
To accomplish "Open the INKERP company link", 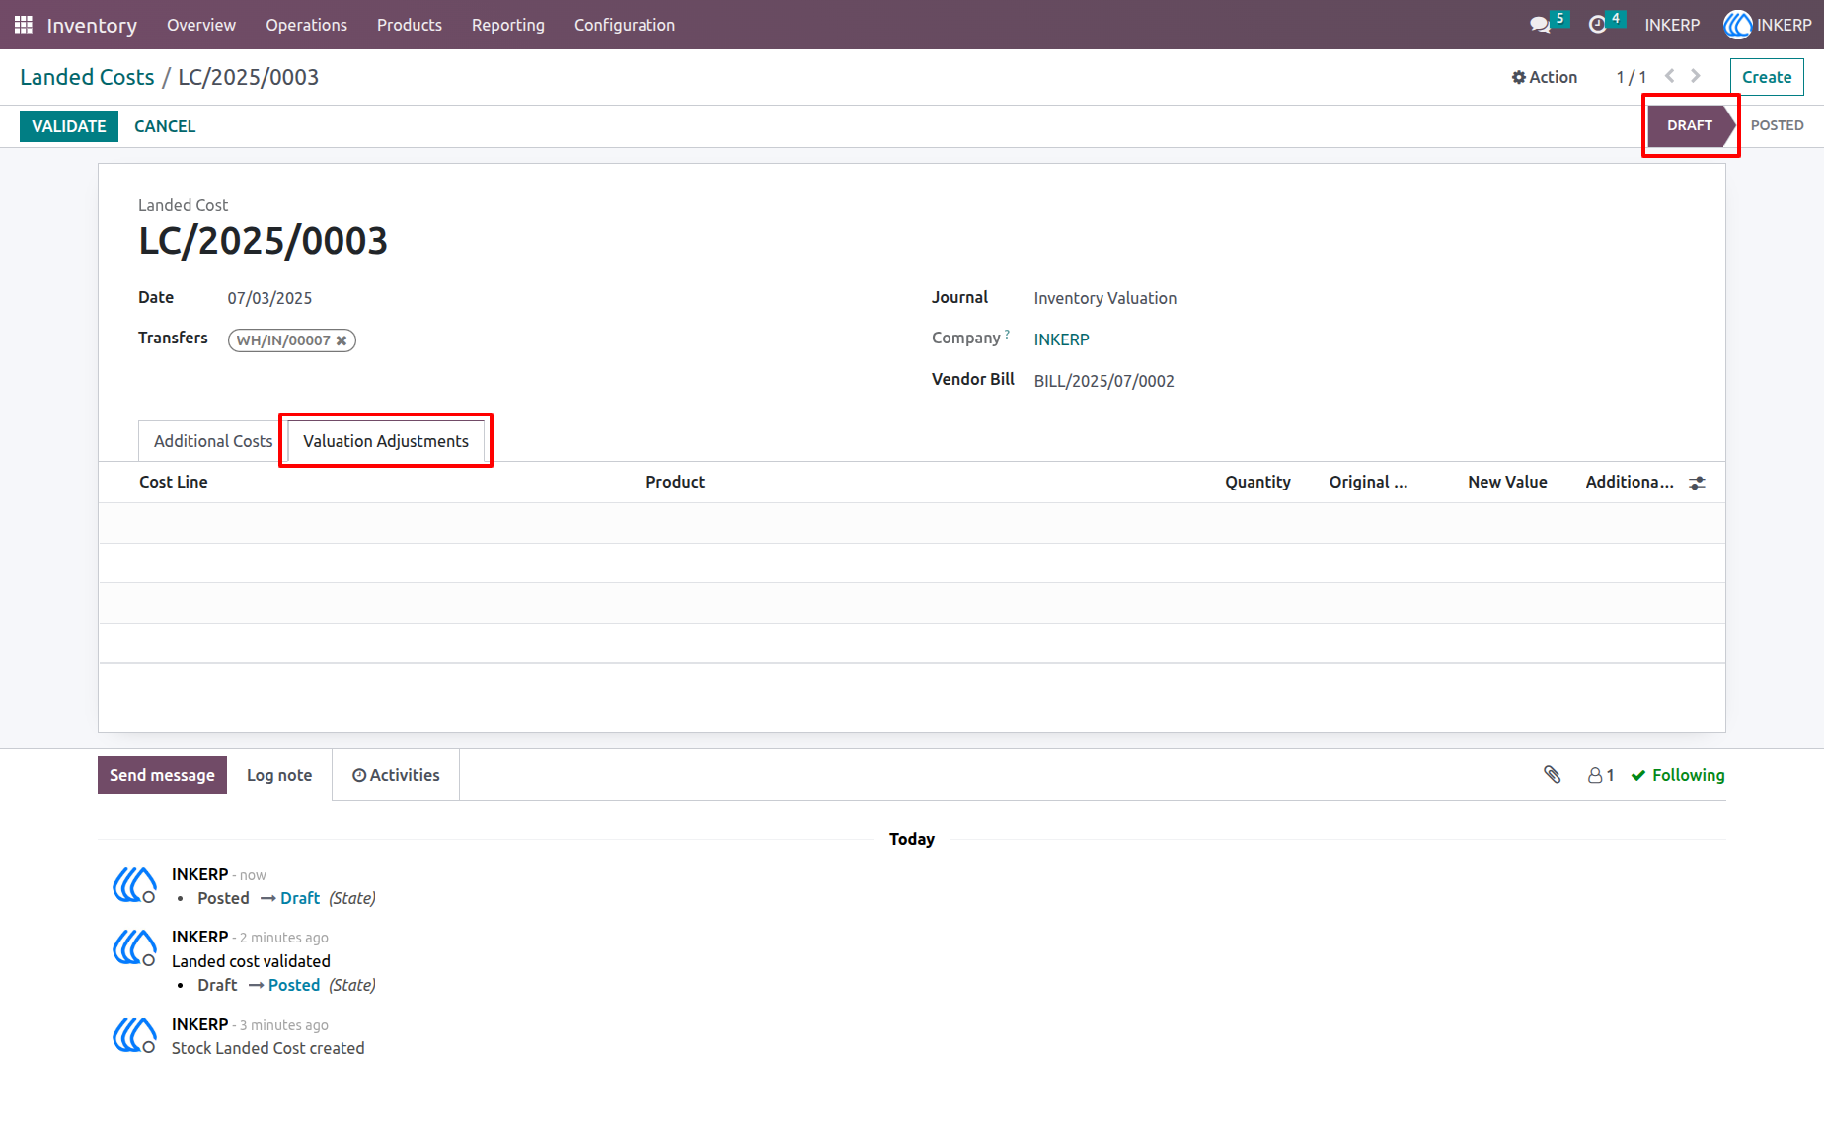I will (1062, 339).
